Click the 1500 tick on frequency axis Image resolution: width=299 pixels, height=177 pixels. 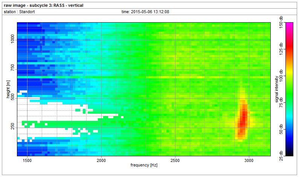coord(27,160)
